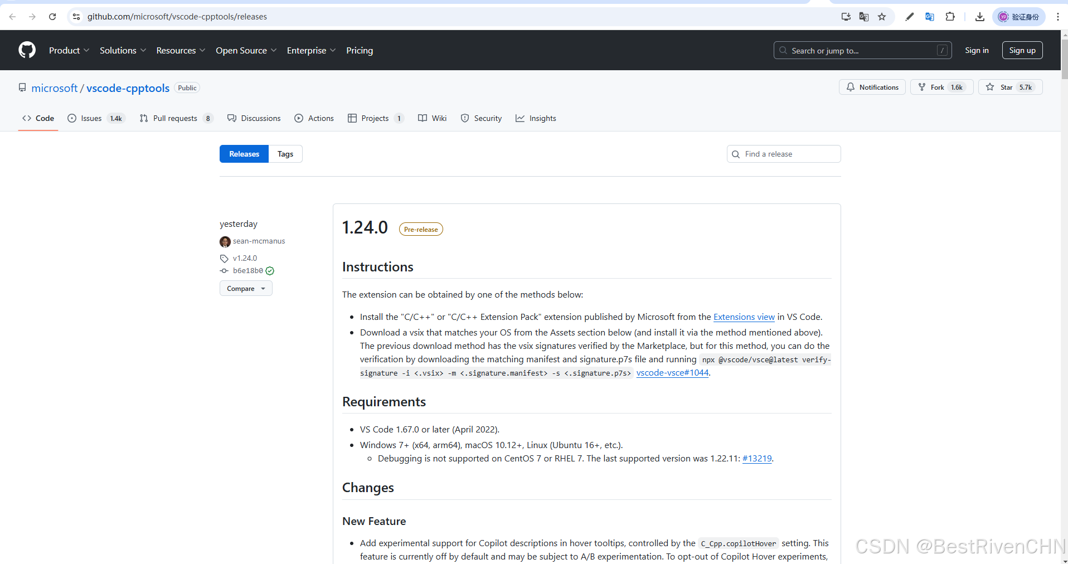Image resolution: width=1068 pixels, height=564 pixels.
Task: Switch to the Code tab
Action: coord(38,118)
